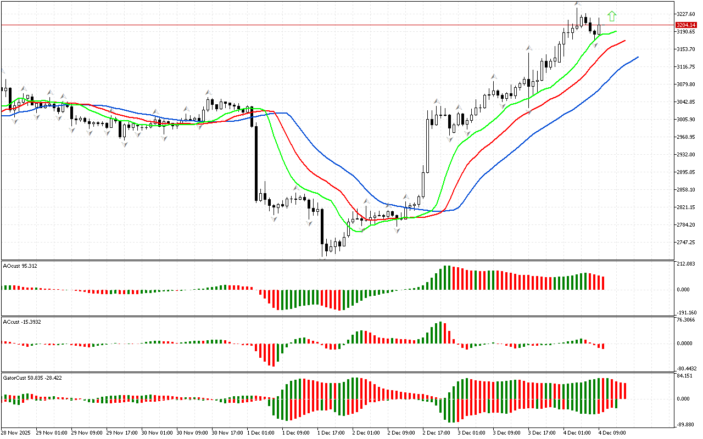
Task: Click the up fractal above the 3 Dec 17:00 wick
Action: (x=529, y=49)
